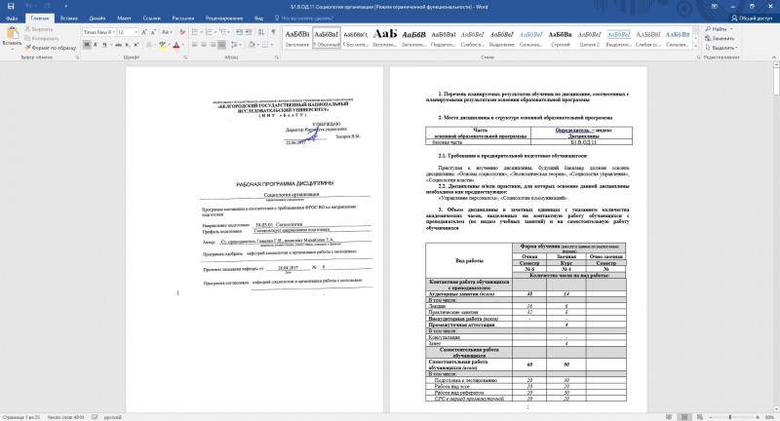Image resolution: width=780 pixels, height=421 pixels.
Task: Clear all formatting with the eraser icon
Action: [182, 32]
